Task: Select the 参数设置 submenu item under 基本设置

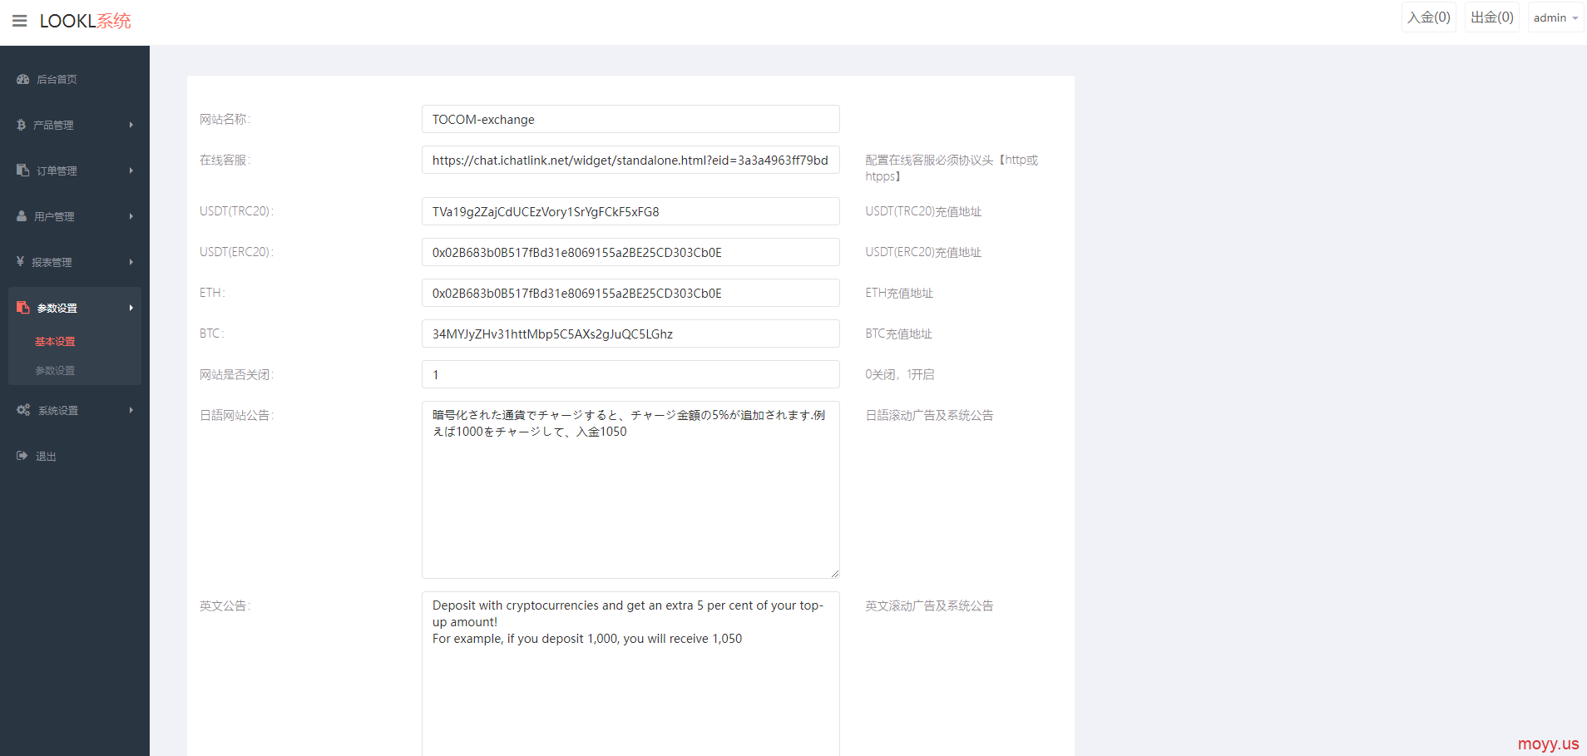Action: (x=55, y=370)
